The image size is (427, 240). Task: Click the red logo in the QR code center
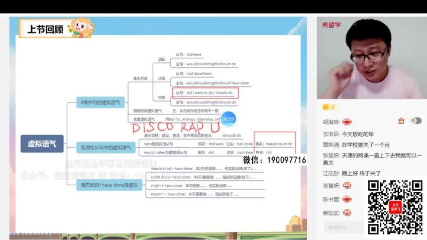click(x=395, y=207)
